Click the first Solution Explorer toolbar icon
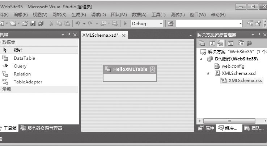The height and width of the screenshot is (146, 267). click(202, 43)
